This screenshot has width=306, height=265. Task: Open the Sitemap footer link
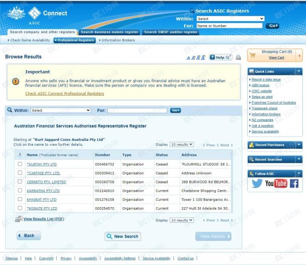pyautogui.click(x=12, y=258)
